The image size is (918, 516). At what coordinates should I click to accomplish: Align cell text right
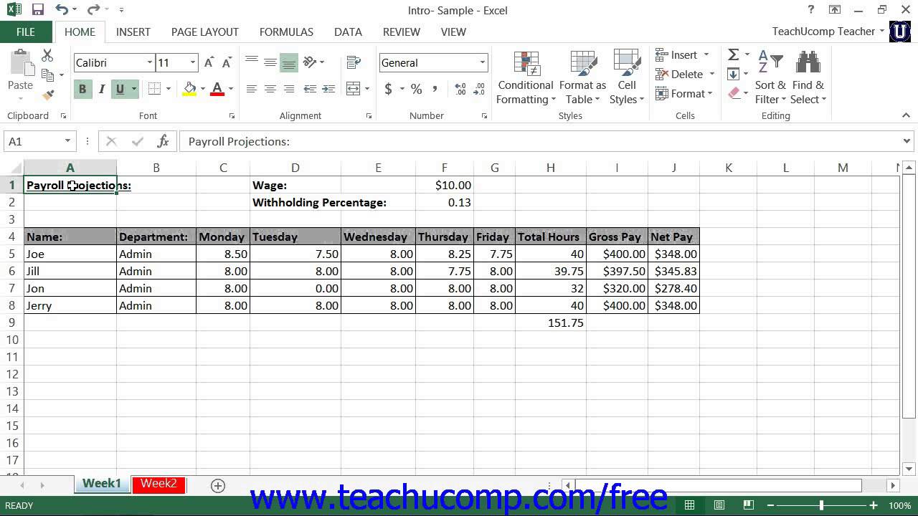point(289,89)
